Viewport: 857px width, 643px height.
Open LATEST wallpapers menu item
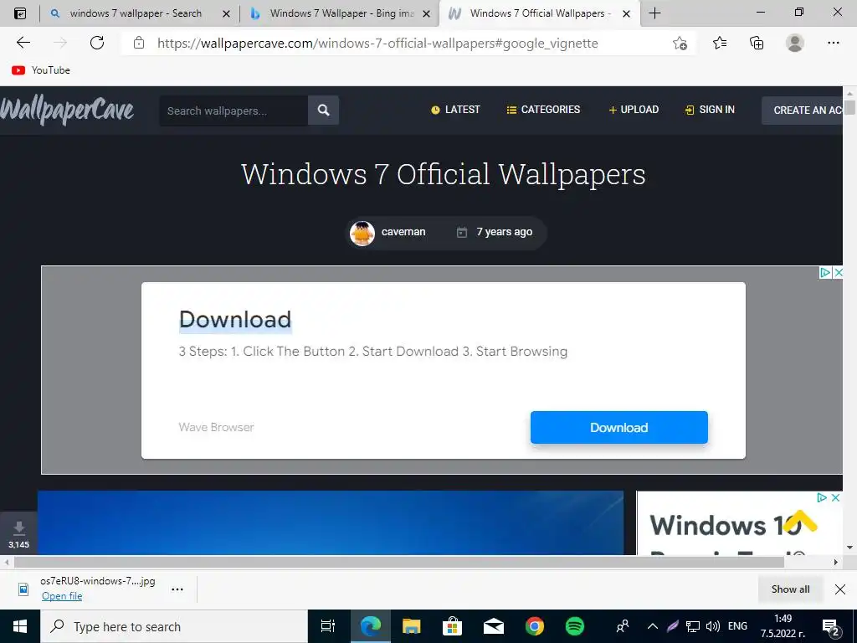(455, 110)
